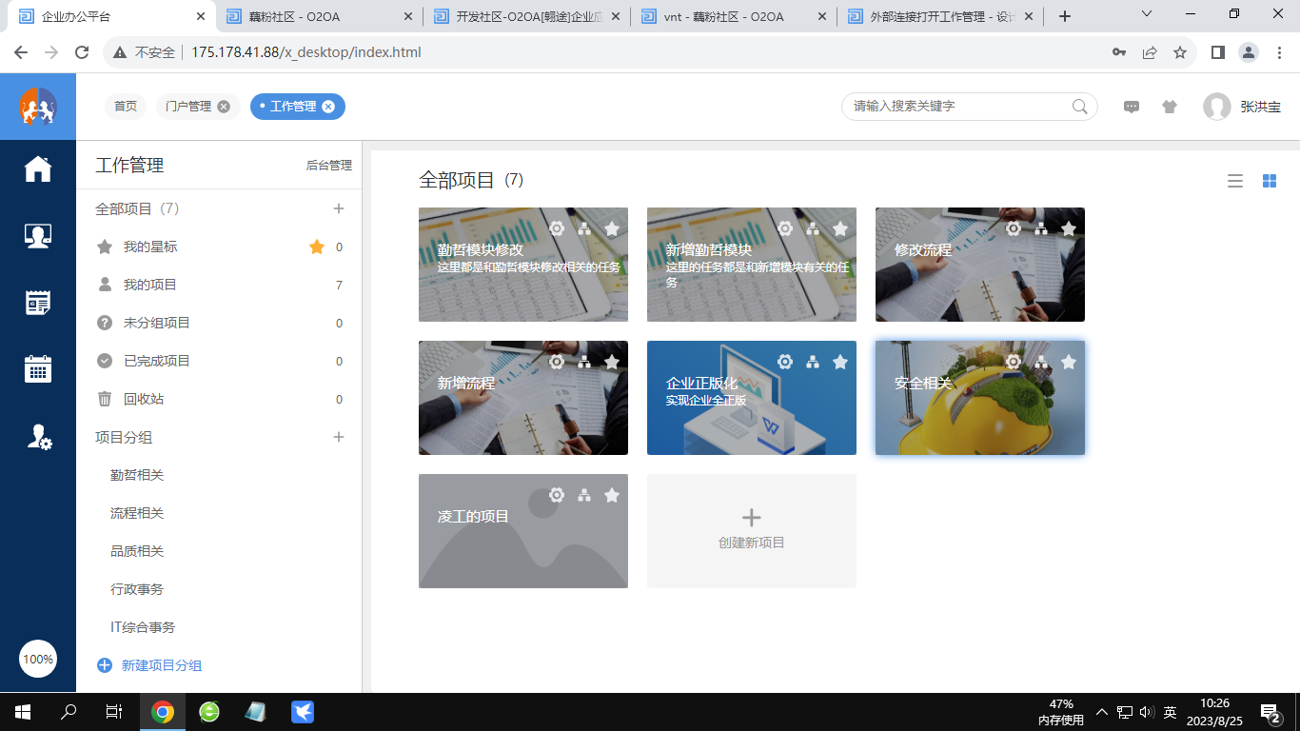Open the user settings icon in left sidebar
The width and height of the screenshot is (1300, 731).
point(39,436)
